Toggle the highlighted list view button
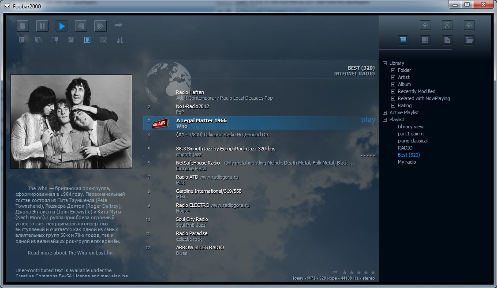This screenshot has height=288, width=497. [403, 40]
